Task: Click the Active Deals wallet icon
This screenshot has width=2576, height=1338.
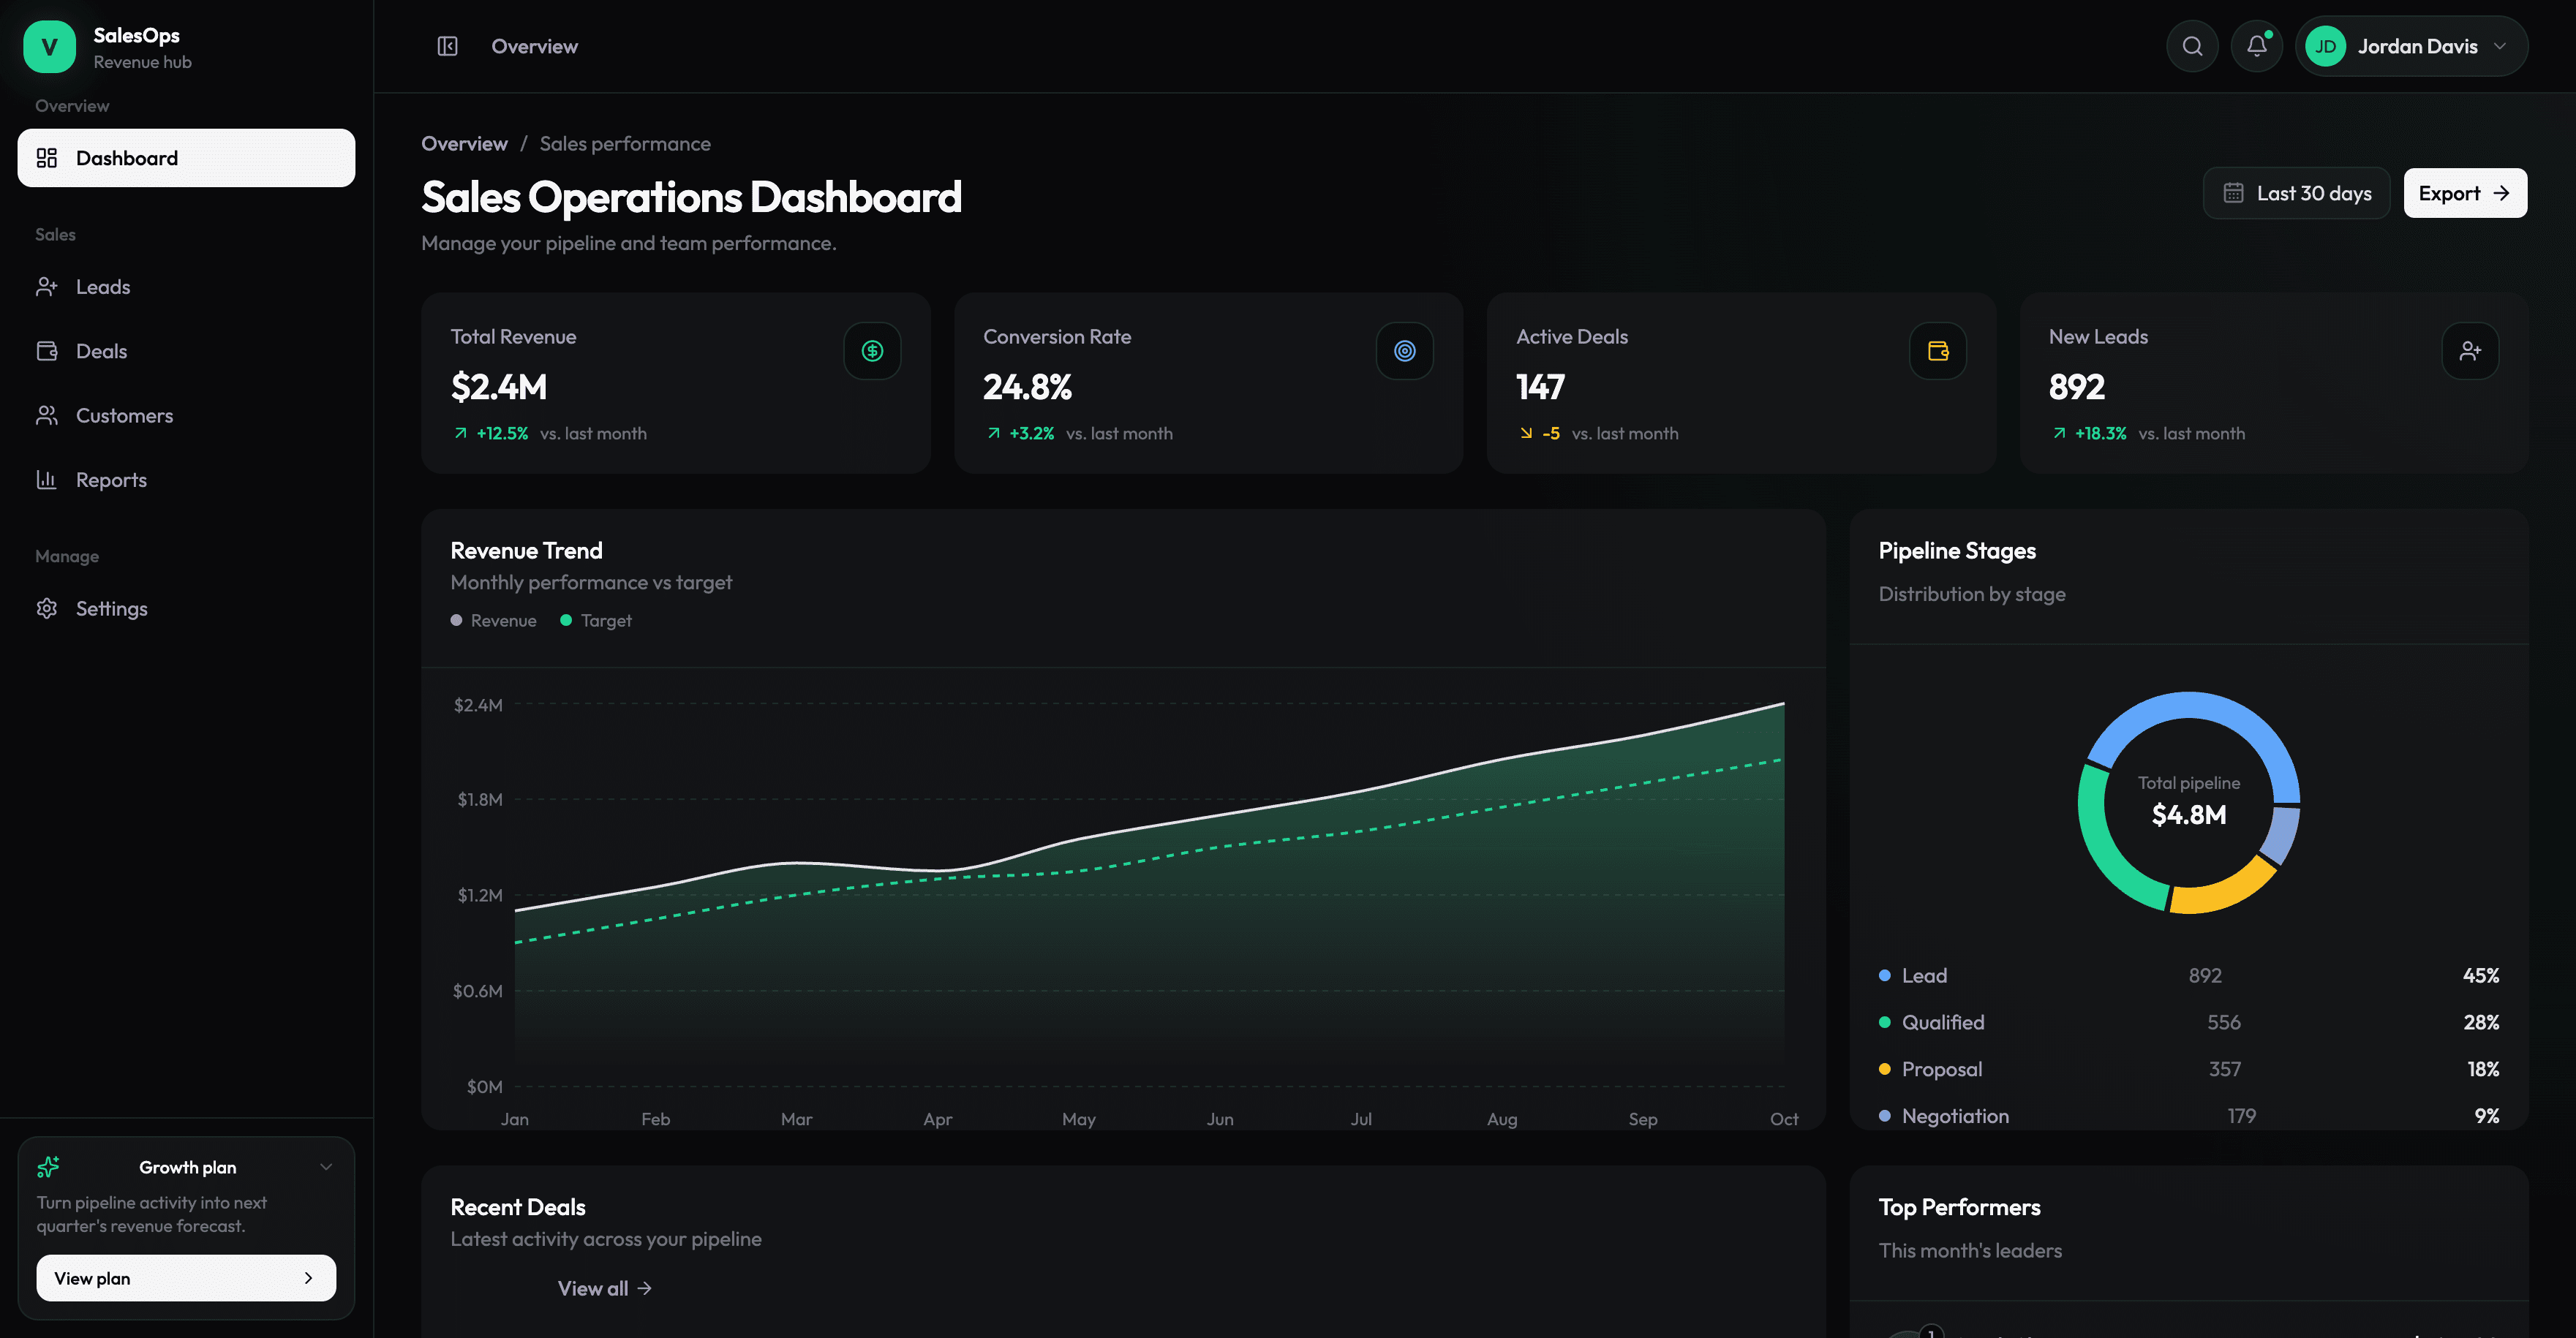Action: pos(1938,351)
